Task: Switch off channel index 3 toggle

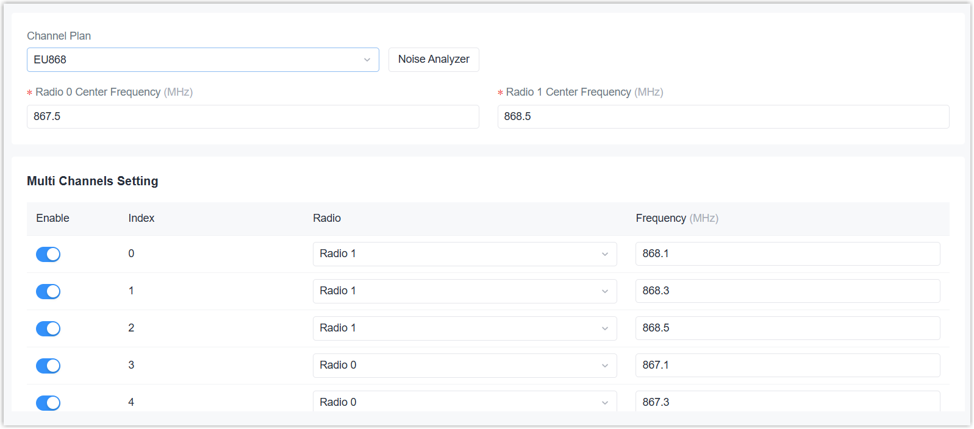Action: 48,366
